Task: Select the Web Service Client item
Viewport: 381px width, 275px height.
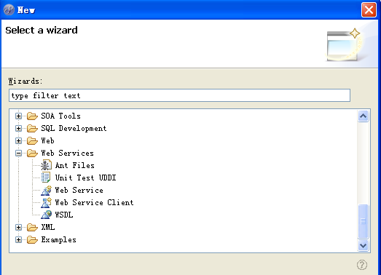Action: coord(94,202)
